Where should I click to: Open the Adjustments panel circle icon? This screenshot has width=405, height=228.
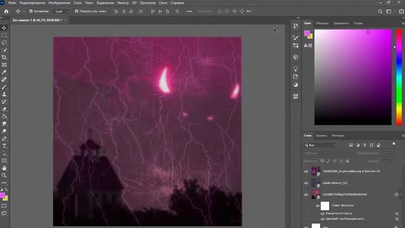tap(296, 85)
